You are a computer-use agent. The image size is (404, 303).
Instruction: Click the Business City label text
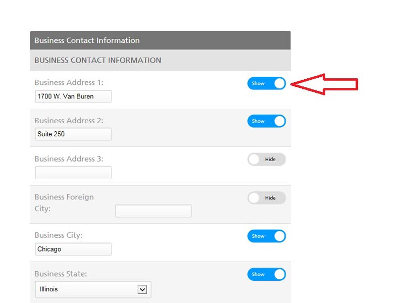[58, 235]
